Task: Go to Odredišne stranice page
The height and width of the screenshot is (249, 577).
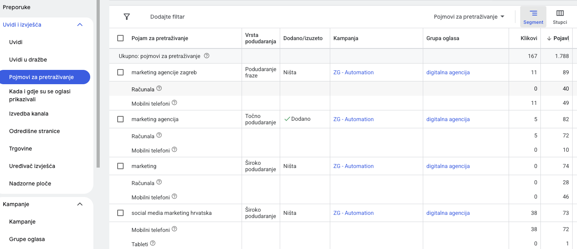Action: tap(35, 131)
